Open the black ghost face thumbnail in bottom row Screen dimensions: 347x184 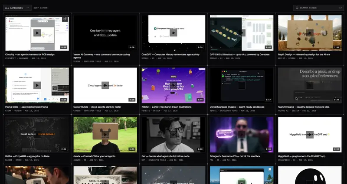coord(310,175)
